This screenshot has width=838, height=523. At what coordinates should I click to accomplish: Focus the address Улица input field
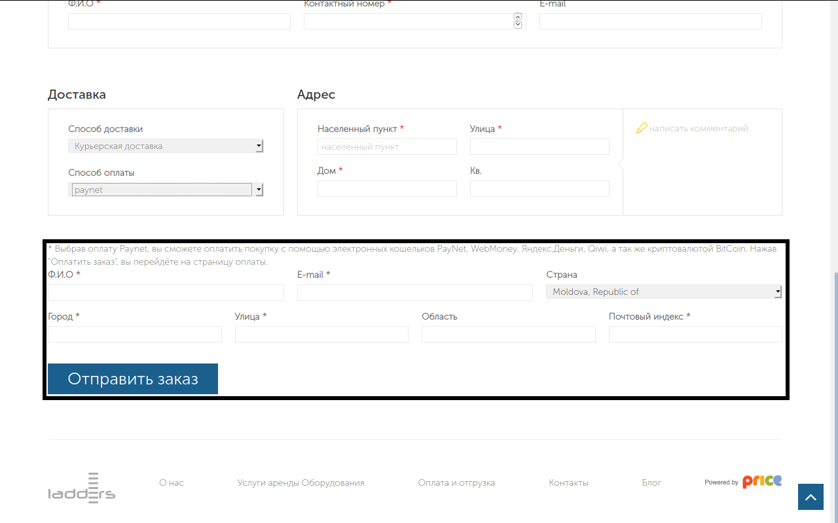tap(539, 146)
